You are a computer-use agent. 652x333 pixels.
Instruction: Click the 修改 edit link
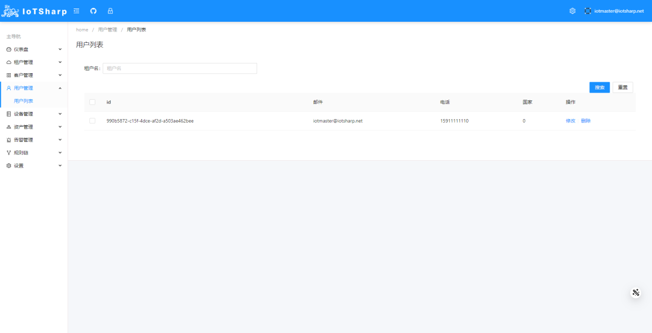570,121
